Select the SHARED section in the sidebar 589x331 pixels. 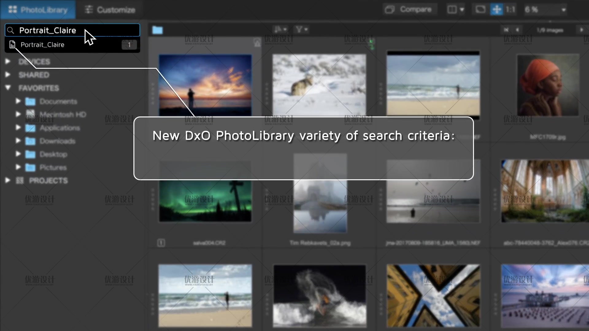pyautogui.click(x=34, y=75)
